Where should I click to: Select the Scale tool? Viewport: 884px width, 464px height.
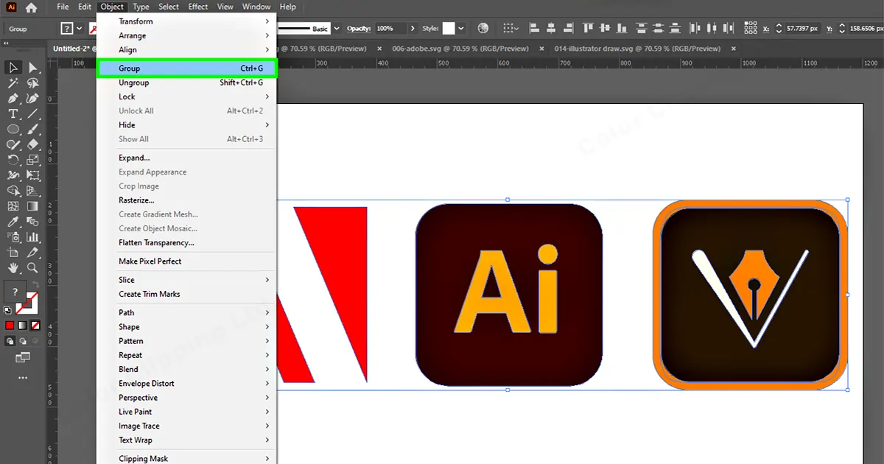32,160
